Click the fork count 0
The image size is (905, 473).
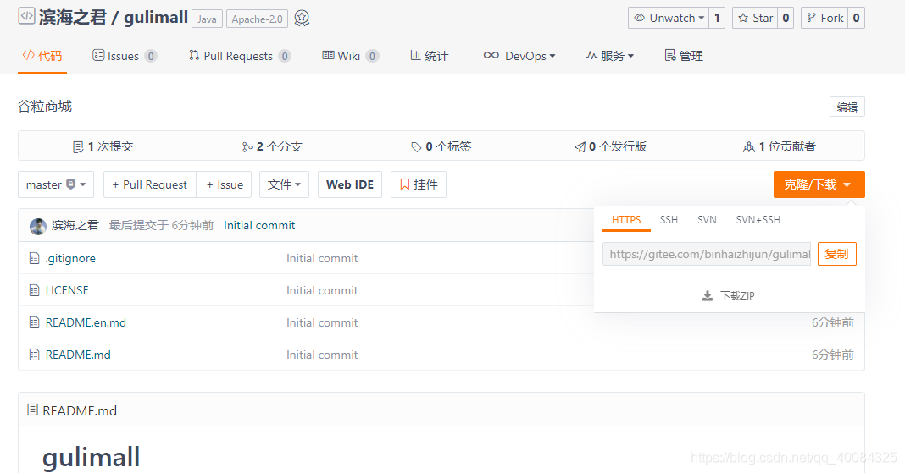point(856,18)
